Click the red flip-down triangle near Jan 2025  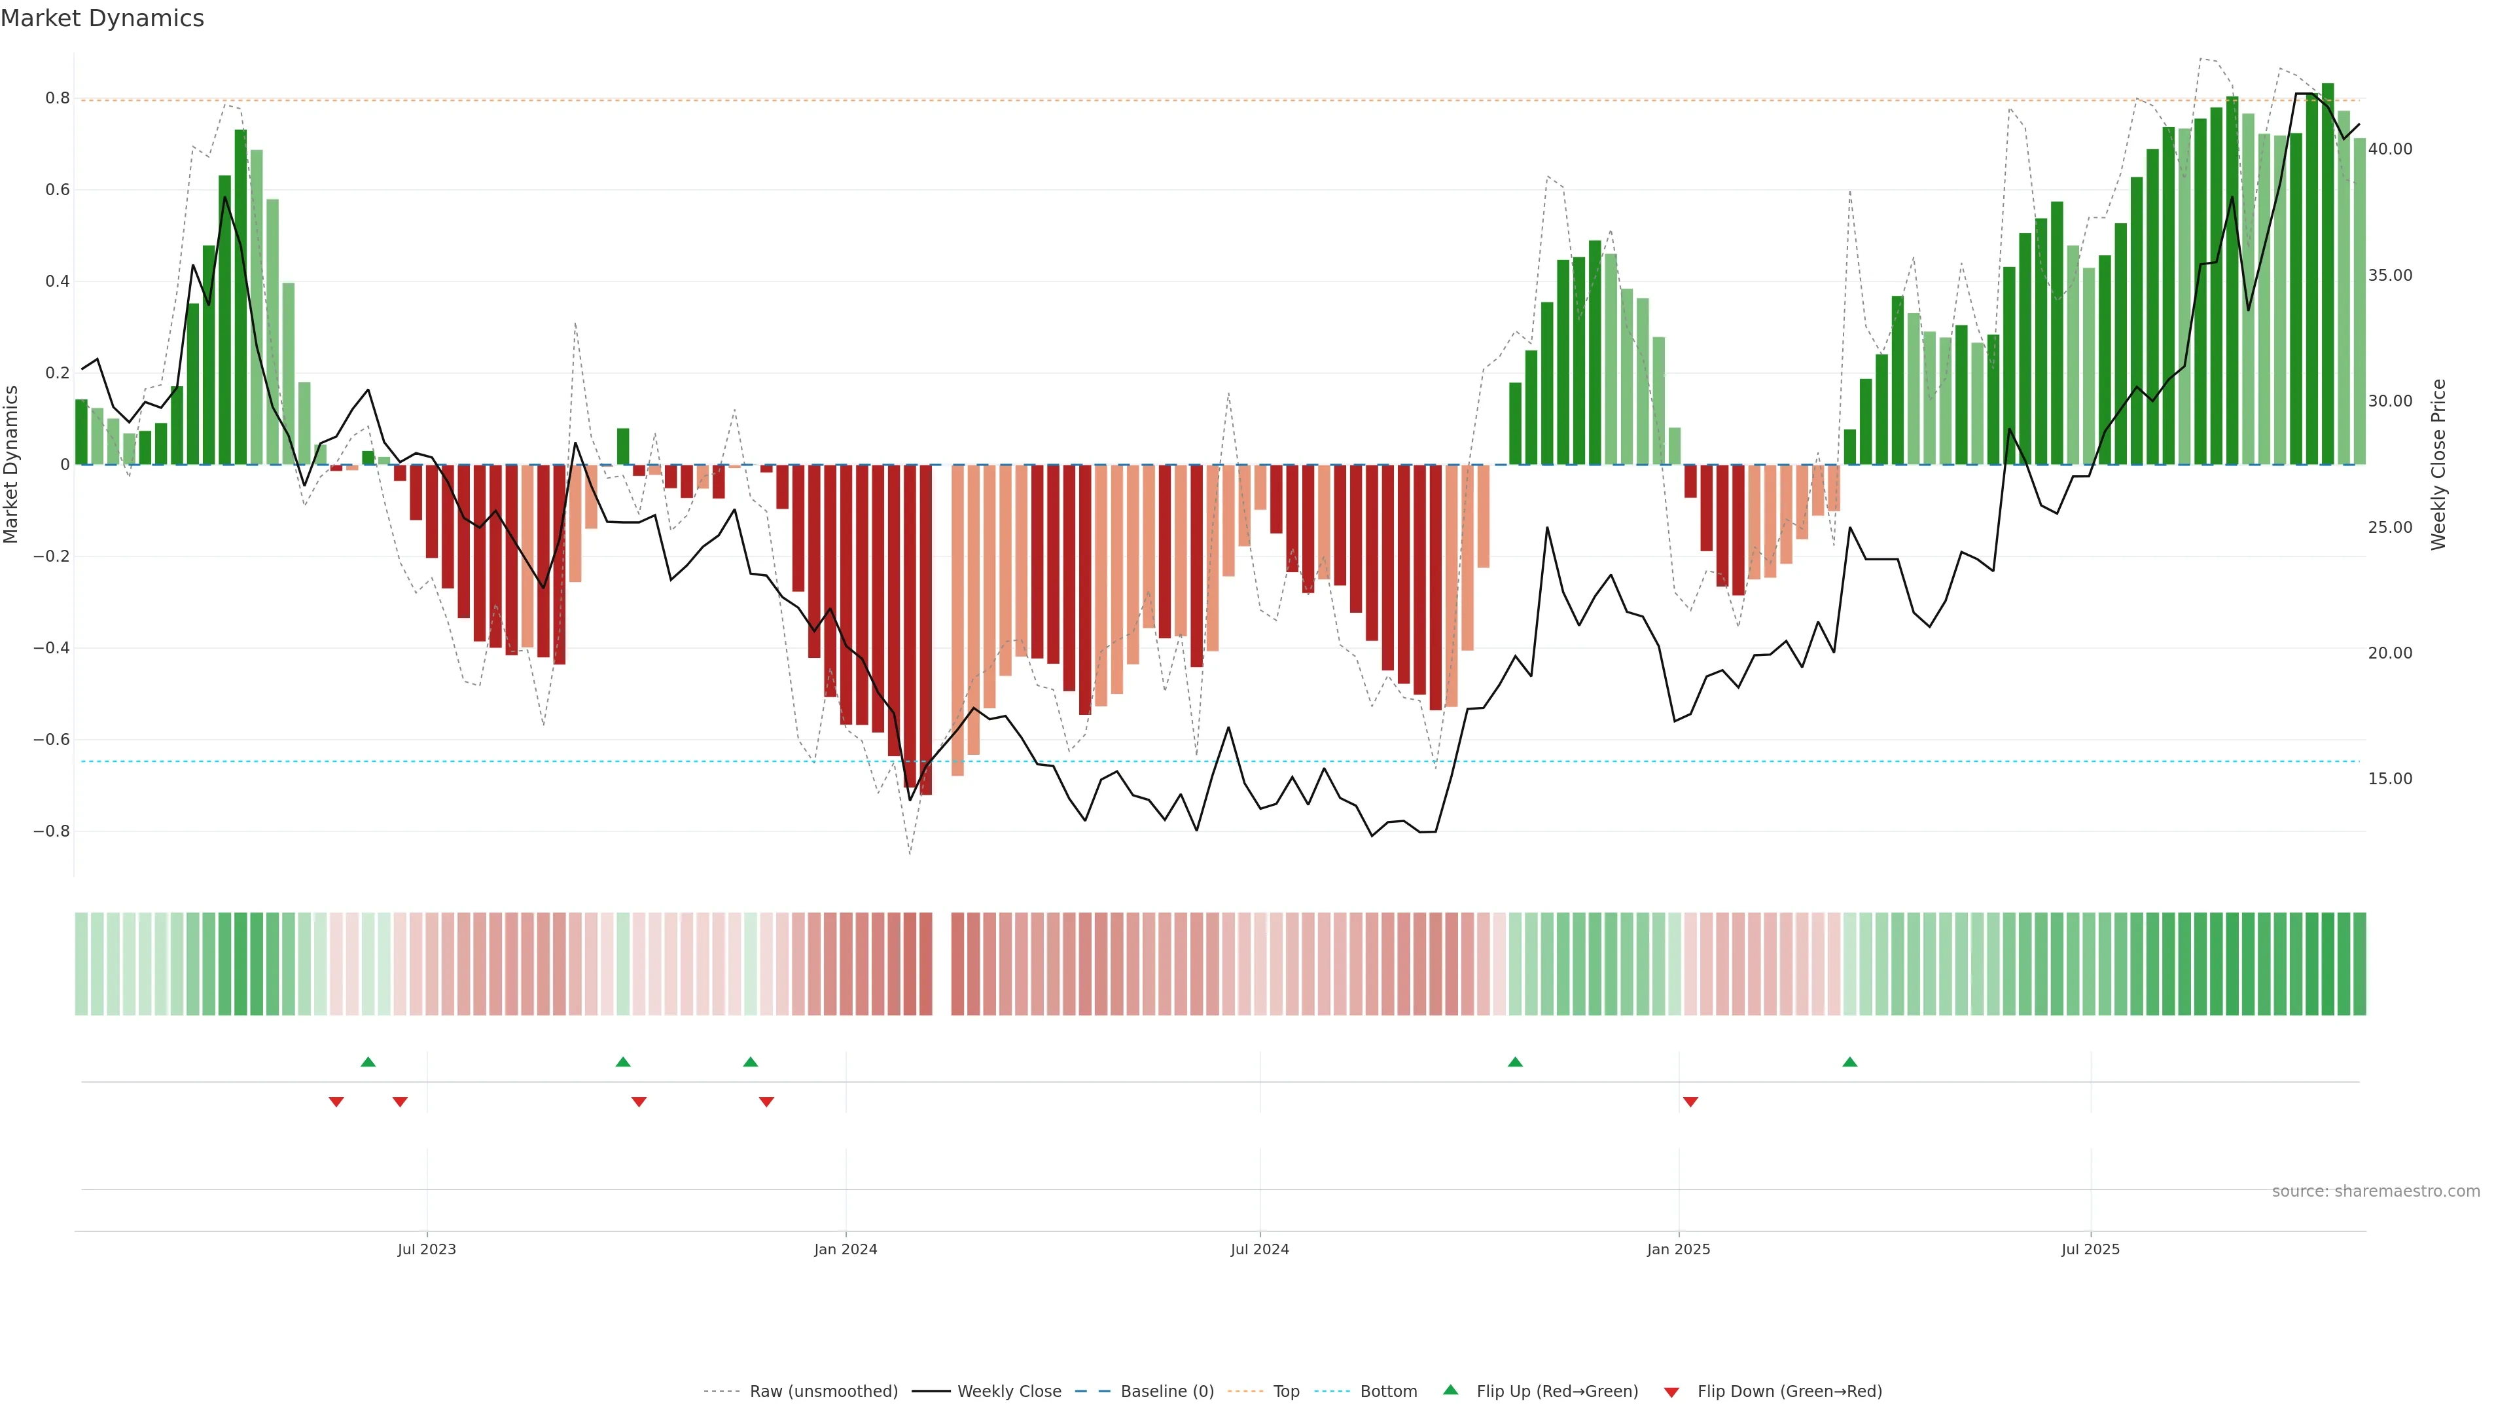coord(1690,1102)
